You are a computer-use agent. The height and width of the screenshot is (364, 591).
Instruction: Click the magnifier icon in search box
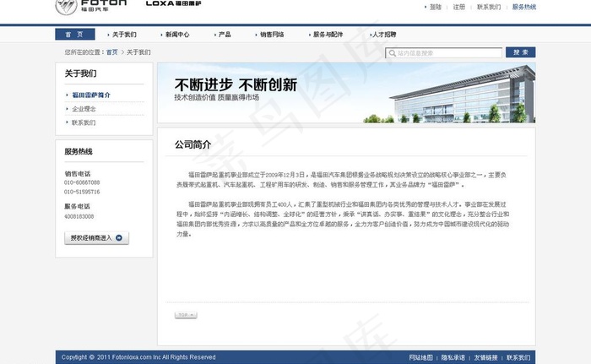tap(393, 53)
